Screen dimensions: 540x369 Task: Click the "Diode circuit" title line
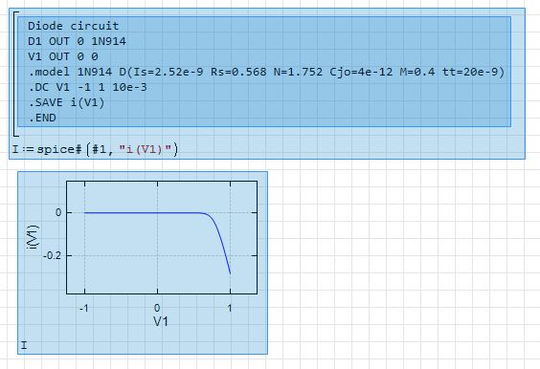click(x=74, y=26)
